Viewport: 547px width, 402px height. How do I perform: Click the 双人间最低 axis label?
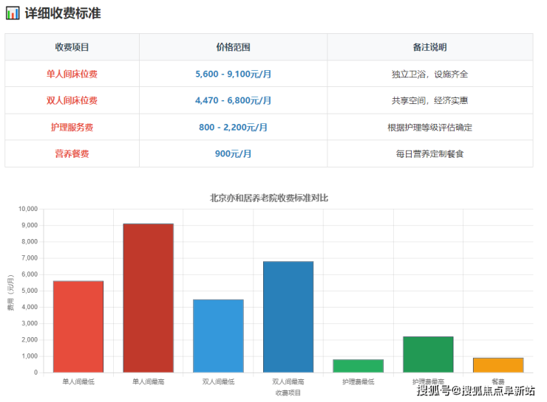click(x=218, y=382)
